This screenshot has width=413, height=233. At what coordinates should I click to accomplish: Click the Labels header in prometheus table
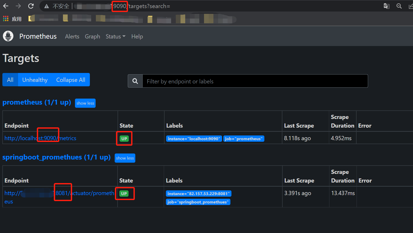pyautogui.click(x=174, y=126)
